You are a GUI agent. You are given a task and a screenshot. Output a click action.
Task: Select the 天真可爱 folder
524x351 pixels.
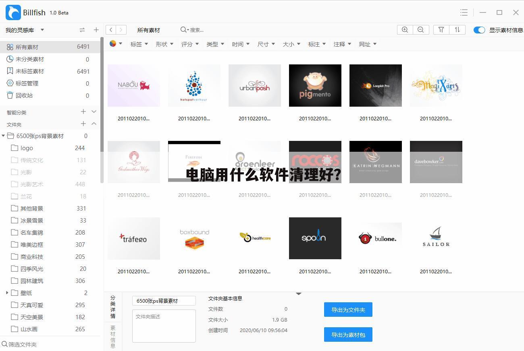tap(50, 305)
